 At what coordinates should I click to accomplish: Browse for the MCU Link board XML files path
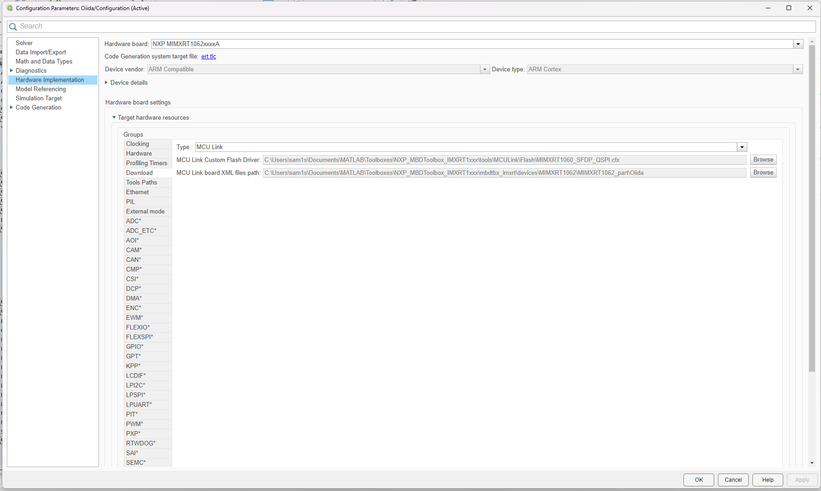(763, 172)
